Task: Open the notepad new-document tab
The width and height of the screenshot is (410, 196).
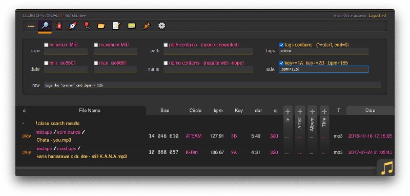Action: (x=116, y=26)
